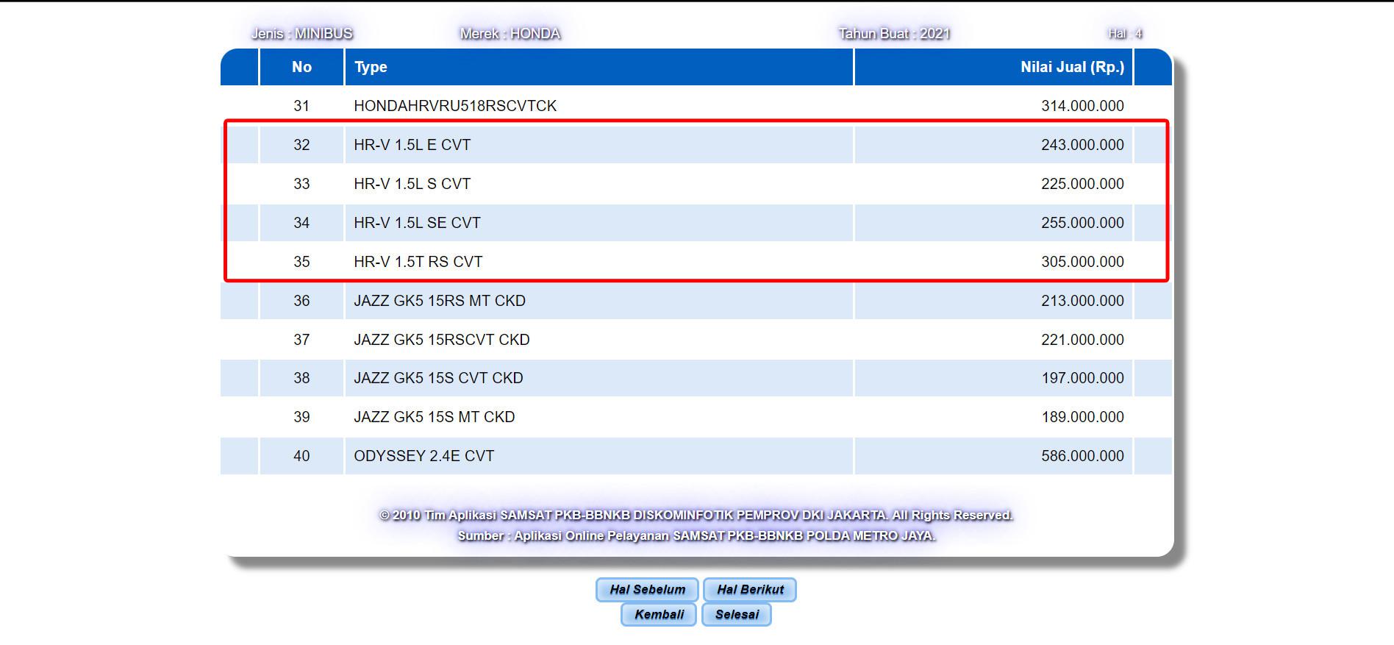Select the HR-V 1.5L E CVT entry
Screen dimensions: 1394x645
point(412,145)
